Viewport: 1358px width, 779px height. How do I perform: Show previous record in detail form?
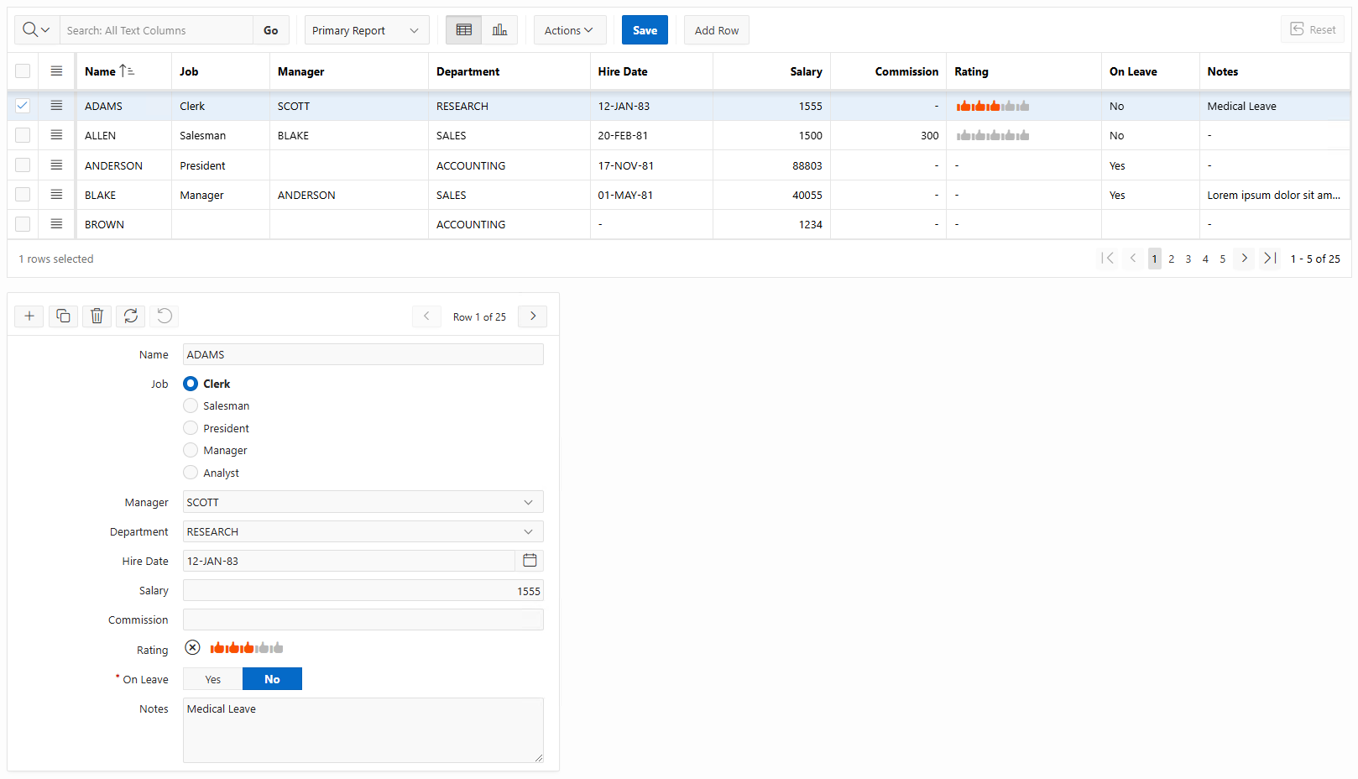426,316
